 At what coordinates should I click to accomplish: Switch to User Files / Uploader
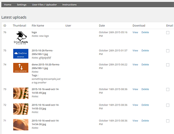tap(44, 5)
